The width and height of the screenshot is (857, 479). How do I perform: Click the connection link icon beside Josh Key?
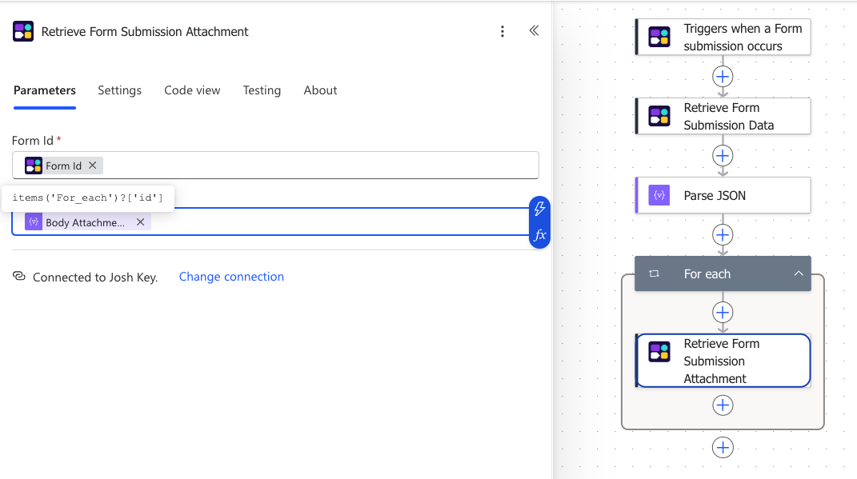(19, 277)
